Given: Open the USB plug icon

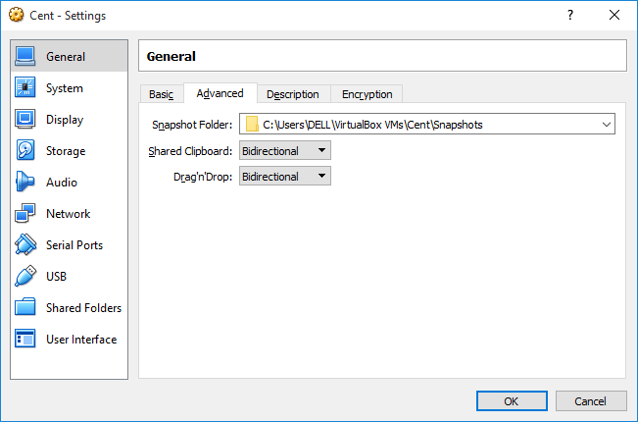Looking at the screenshot, I should point(25,276).
